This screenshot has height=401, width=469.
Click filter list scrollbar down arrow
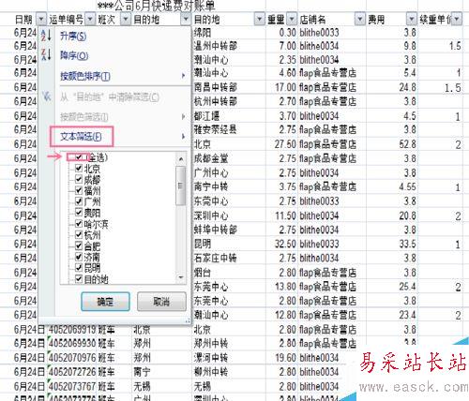[181, 277]
